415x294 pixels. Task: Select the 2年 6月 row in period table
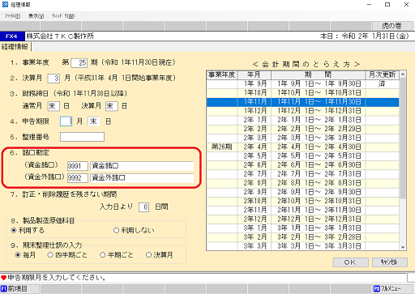[303, 165]
